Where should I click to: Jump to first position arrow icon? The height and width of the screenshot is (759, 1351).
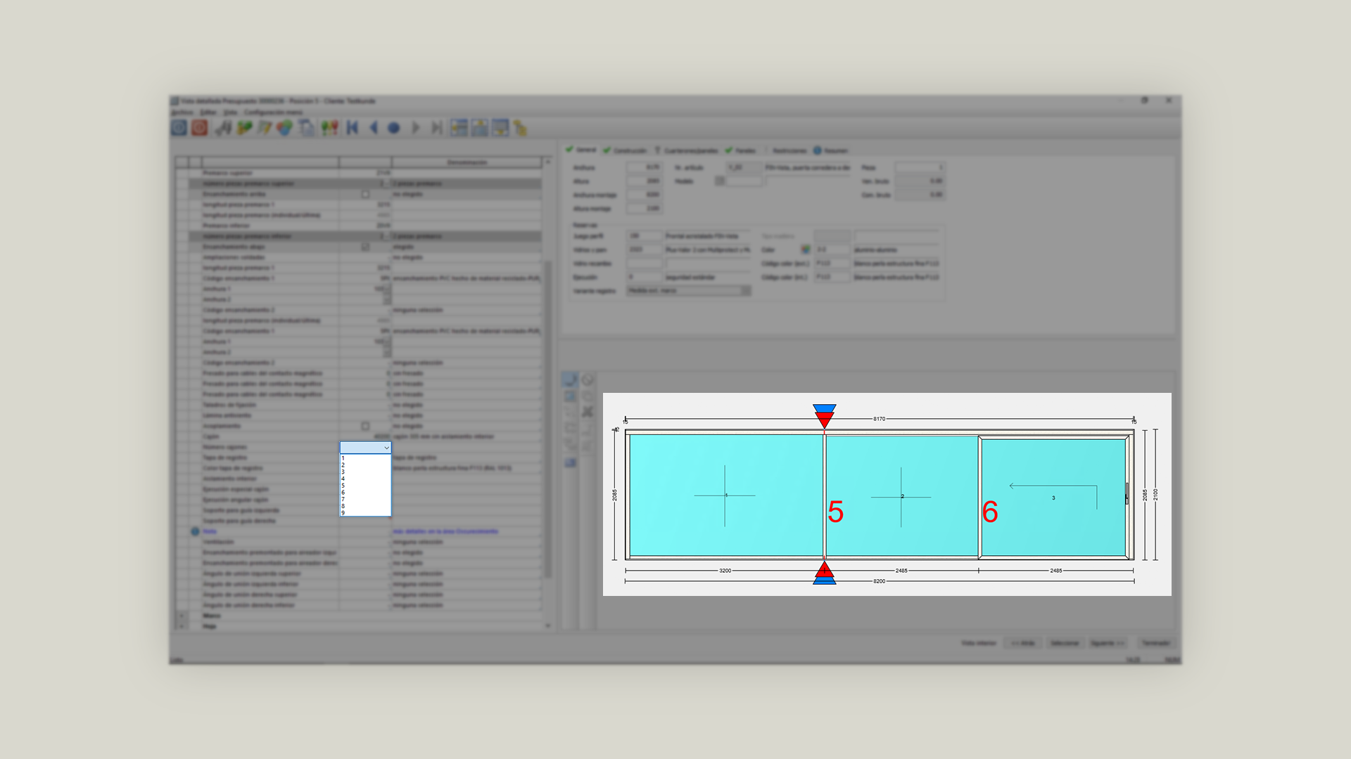[353, 128]
